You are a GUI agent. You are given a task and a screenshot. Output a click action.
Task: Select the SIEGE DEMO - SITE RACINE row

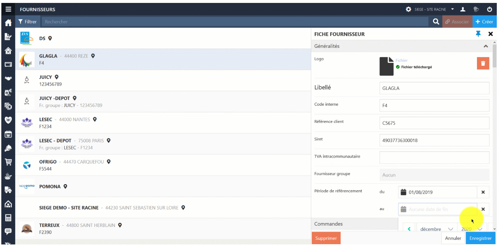[163, 207]
